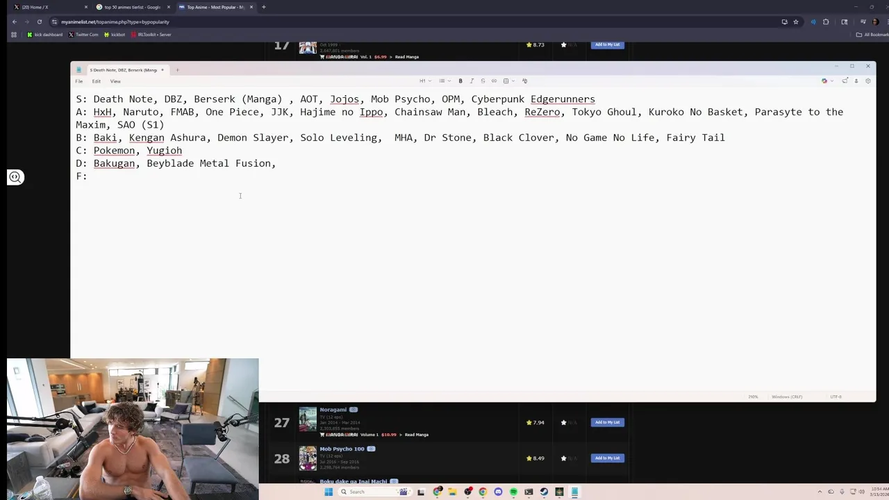Open Notepad settings gear
This screenshot has width=889, height=500.
[x=867, y=81]
